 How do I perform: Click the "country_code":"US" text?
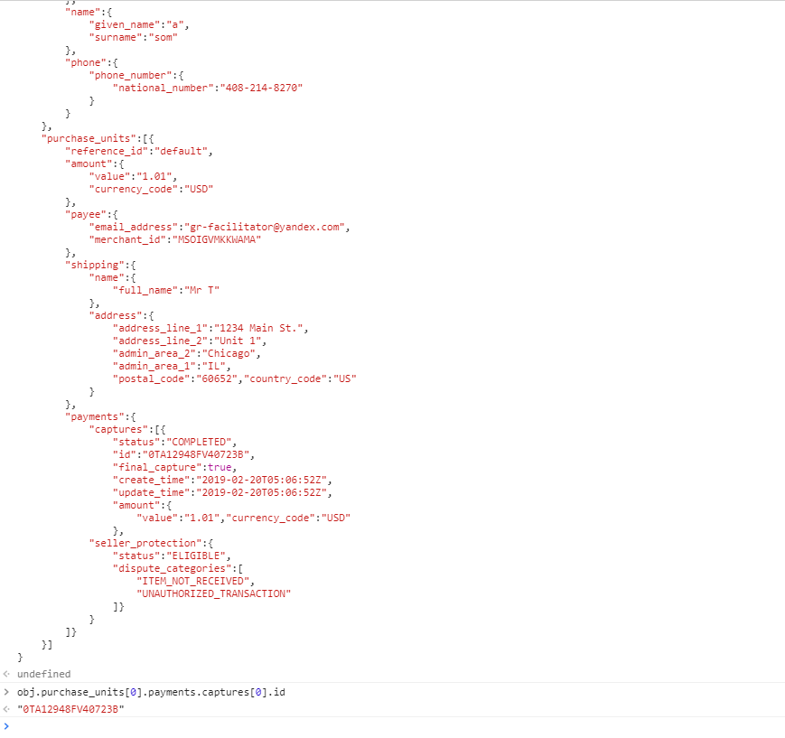301,378
